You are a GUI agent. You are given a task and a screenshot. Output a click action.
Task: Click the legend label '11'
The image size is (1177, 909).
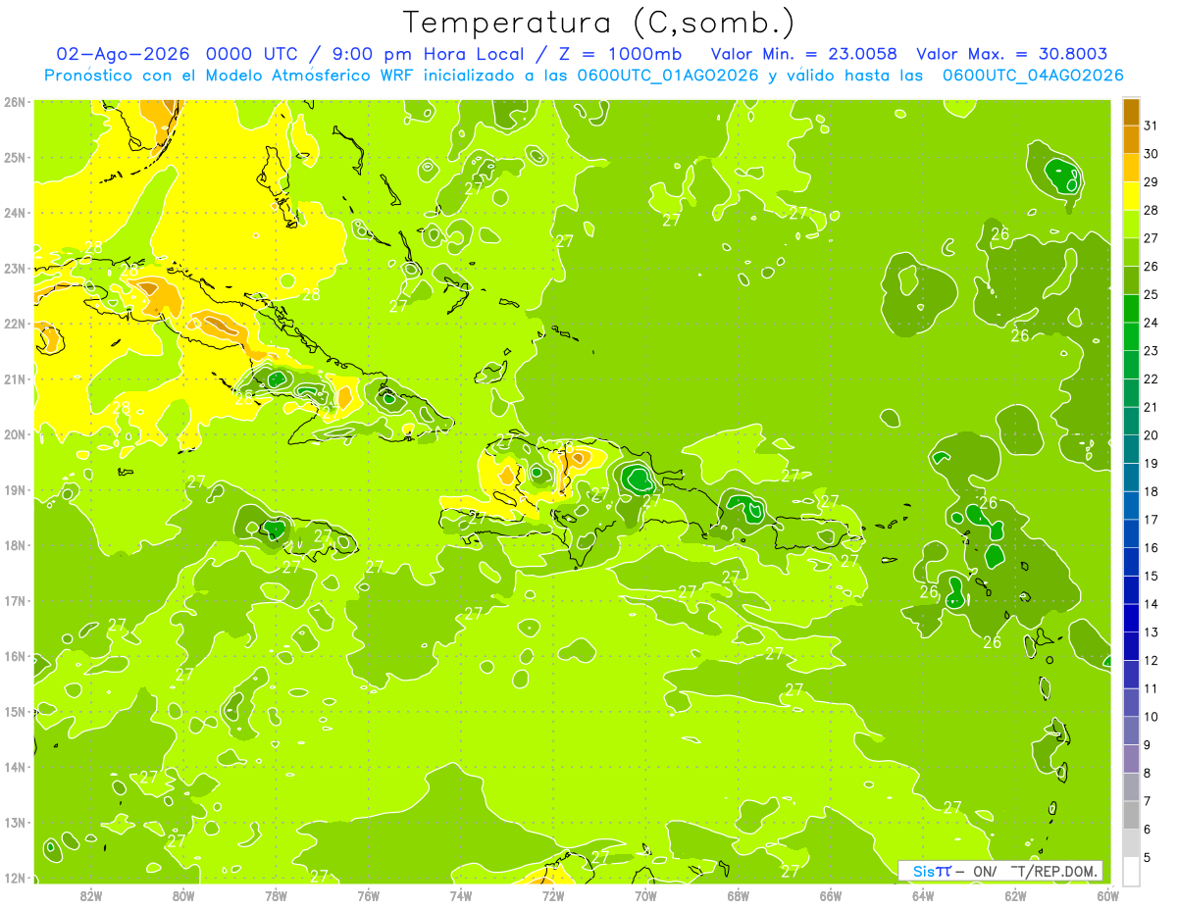coord(1151,689)
